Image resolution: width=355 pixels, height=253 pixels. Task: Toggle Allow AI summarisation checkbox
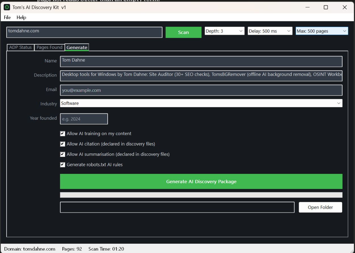(63, 154)
